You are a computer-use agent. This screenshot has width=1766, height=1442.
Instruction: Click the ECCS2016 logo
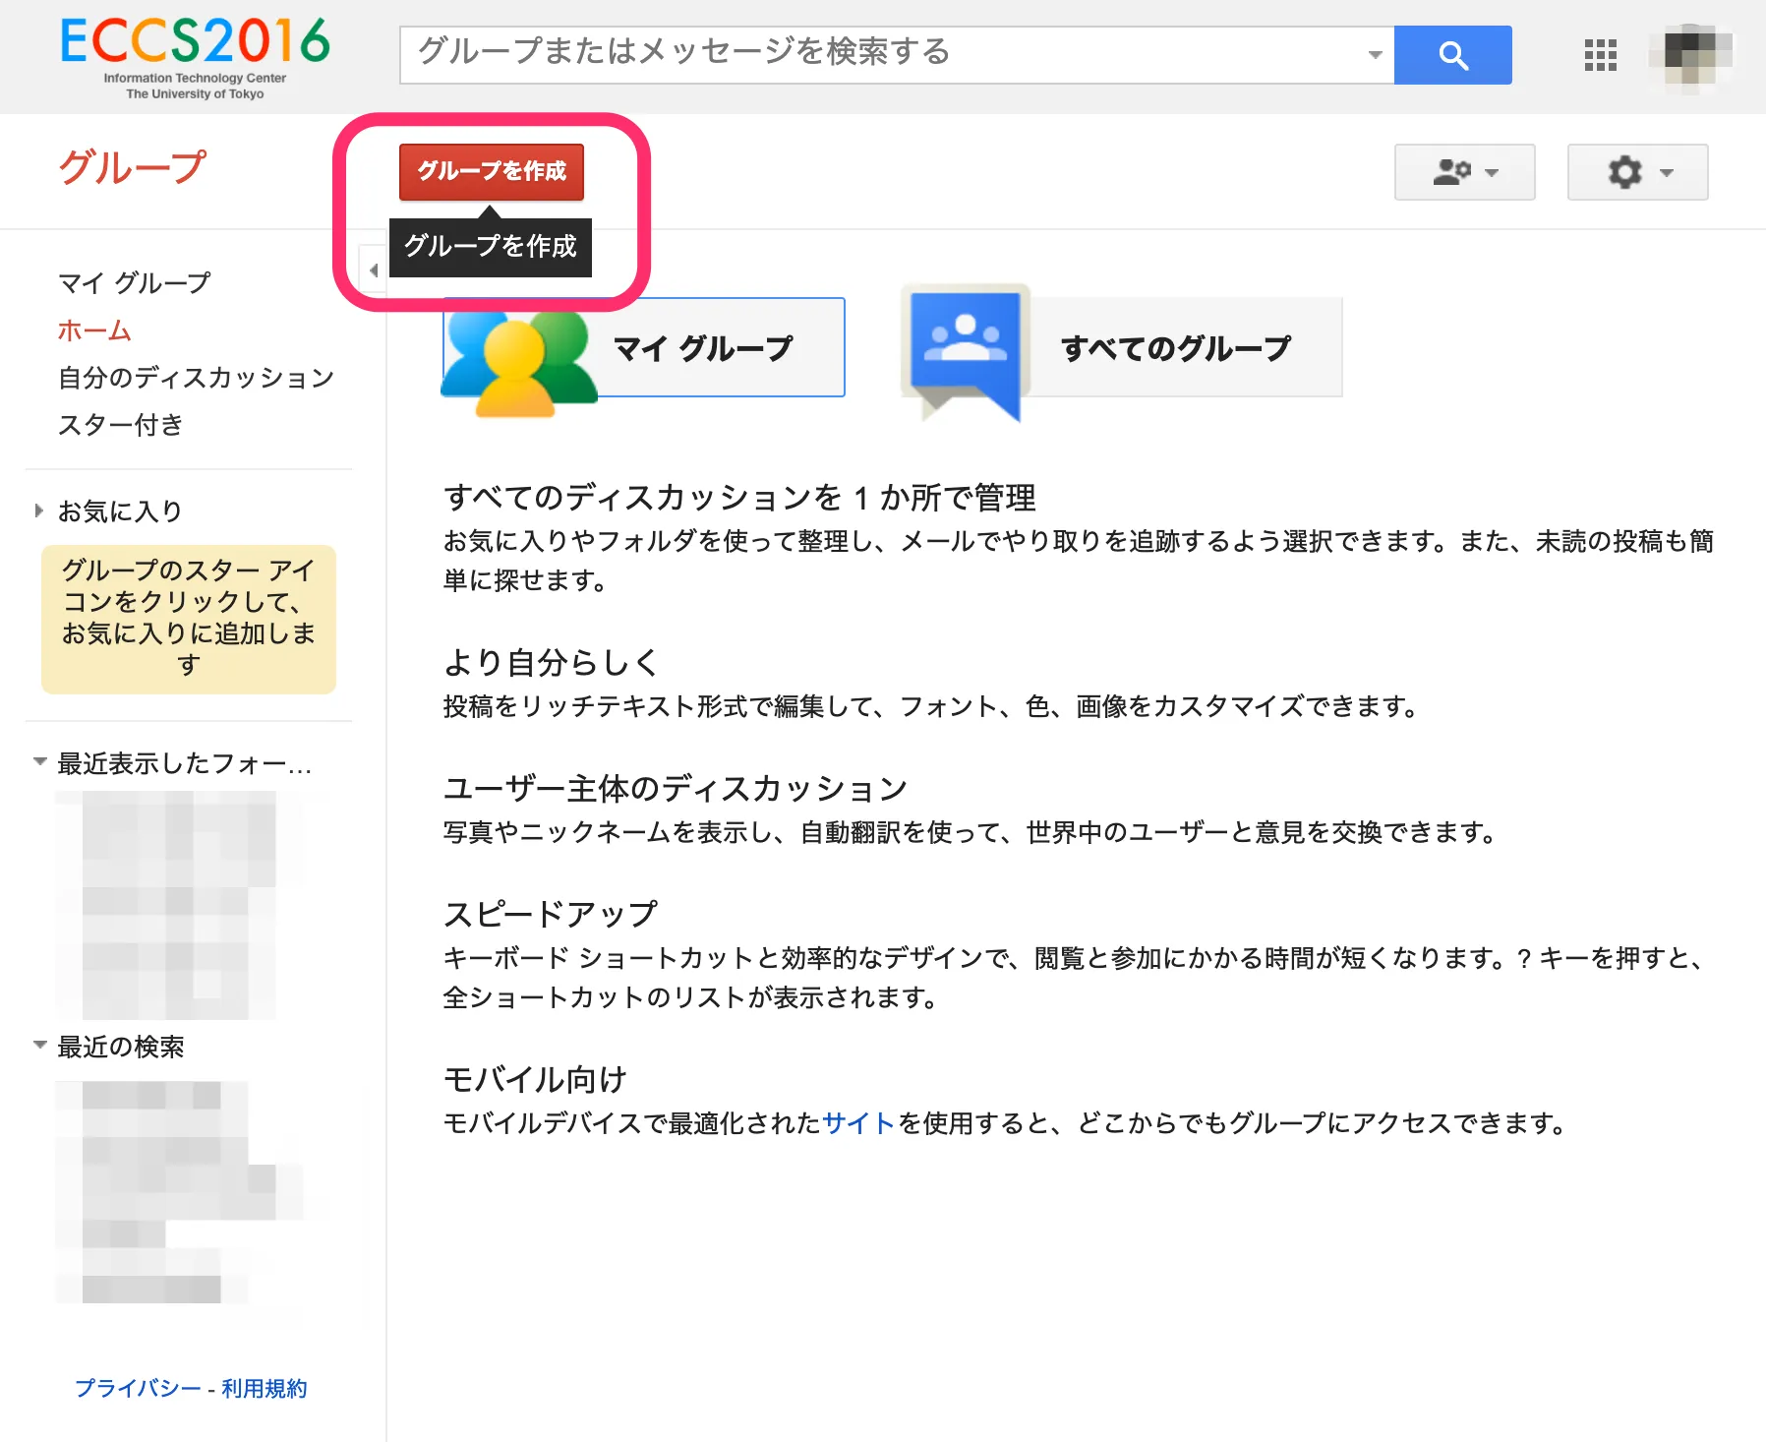tap(195, 57)
